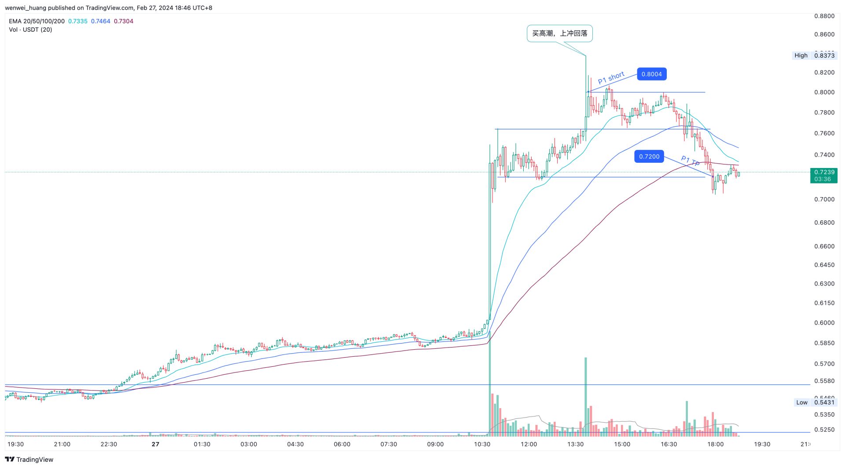
Task: Click the 09:00 time axis label
Action: [435, 444]
